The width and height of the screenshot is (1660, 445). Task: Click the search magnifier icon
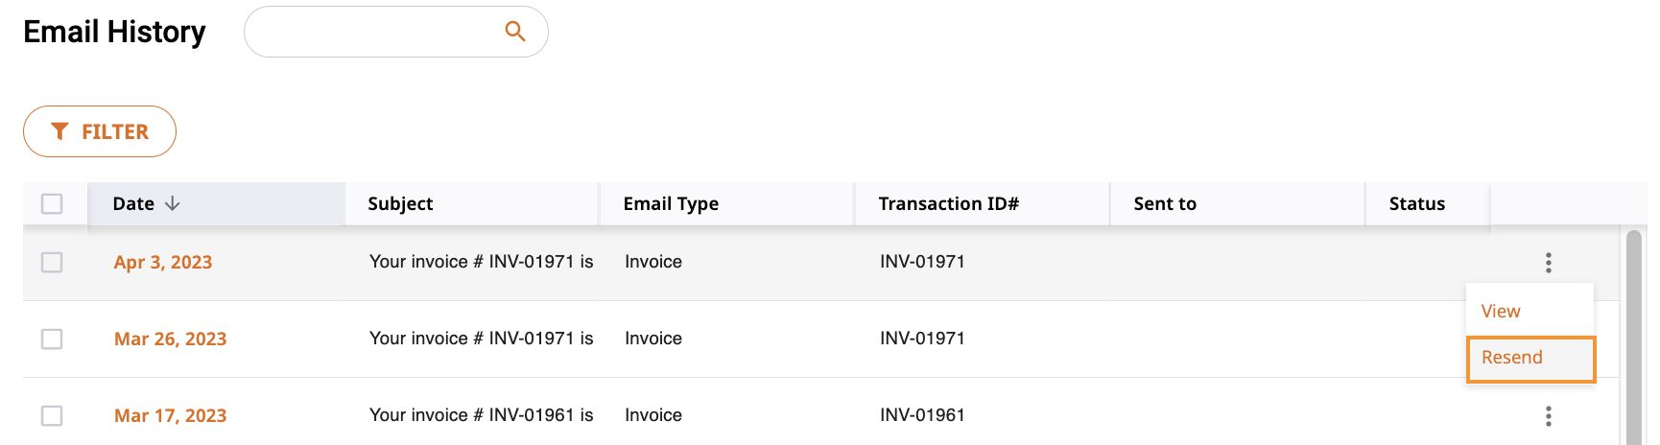515,32
